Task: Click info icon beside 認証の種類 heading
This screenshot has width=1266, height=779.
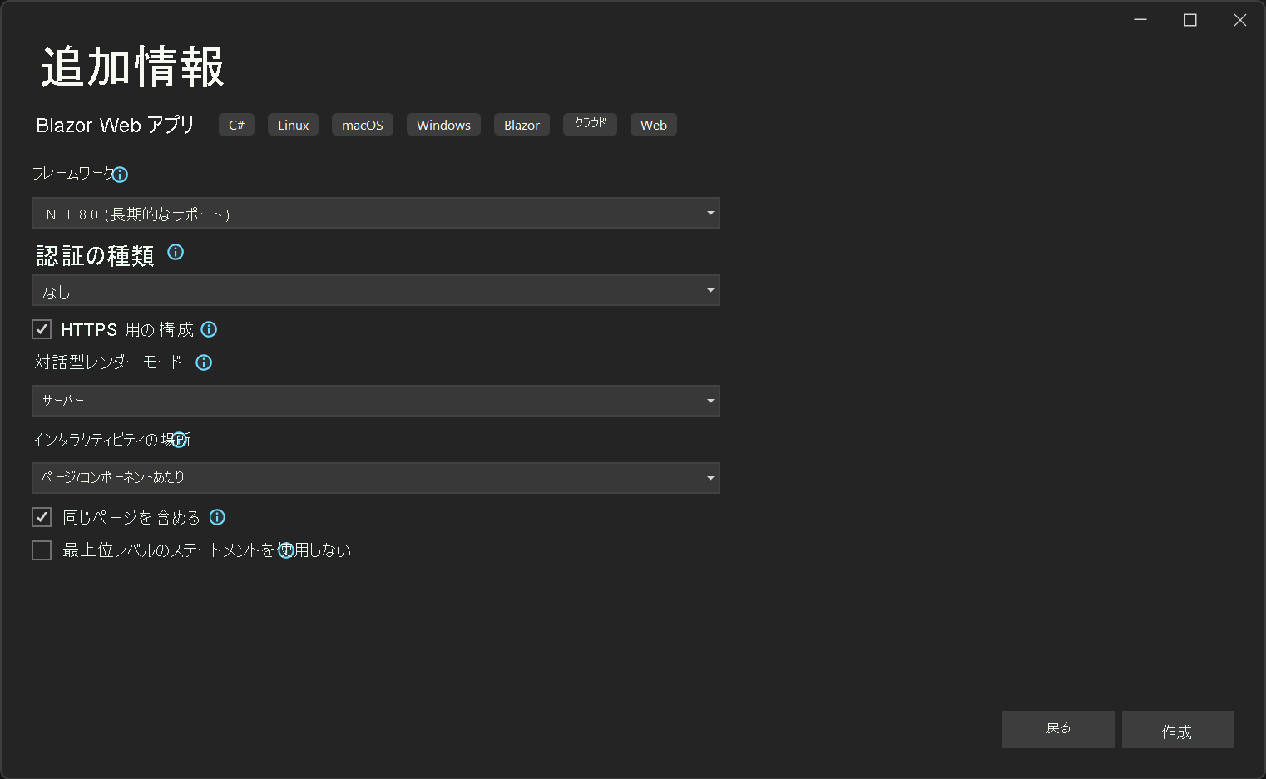Action: (176, 252)
